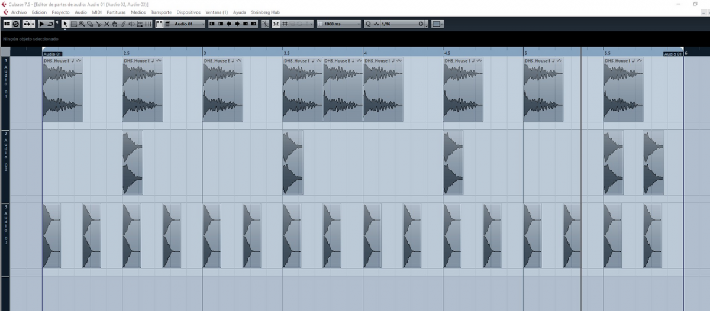Open the 1000 ms grid type dropdown
The image size is (710, 311).
(x=338, y=24)
